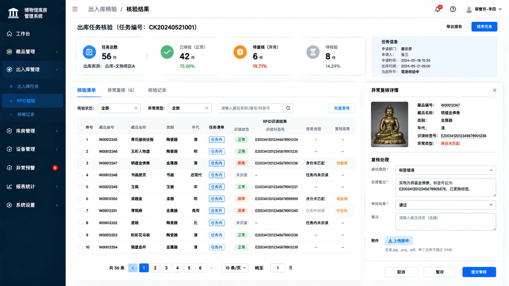
Task: Open the 审核结果 dropdown
Action: 445,205
